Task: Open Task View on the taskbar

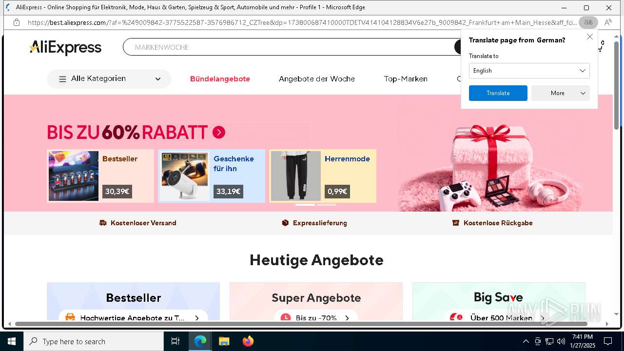Action: [x=175, y=341]
